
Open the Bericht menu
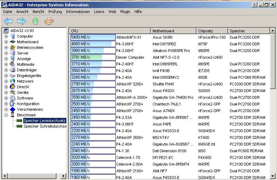[x=38, y=12]
